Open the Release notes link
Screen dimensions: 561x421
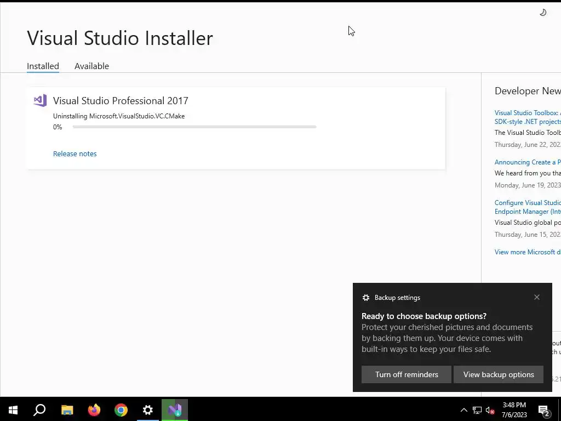(x=75, y=153)
